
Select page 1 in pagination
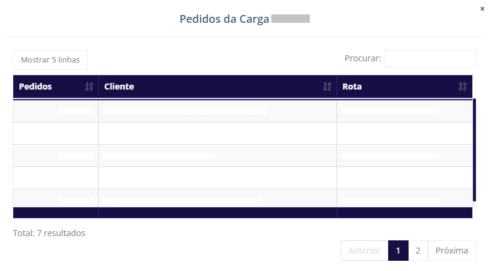[398, 251]
